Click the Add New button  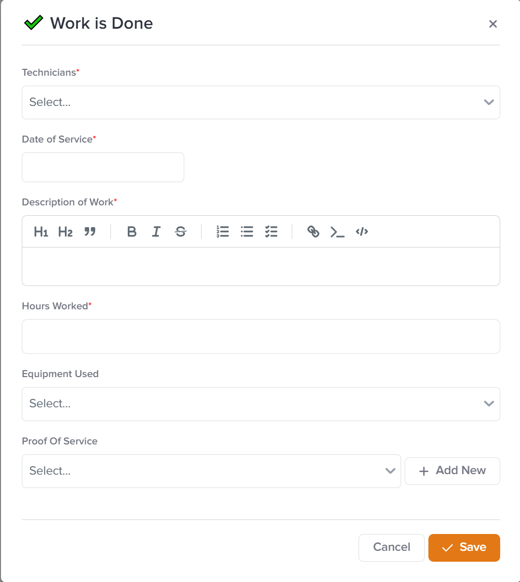point(452,471)
